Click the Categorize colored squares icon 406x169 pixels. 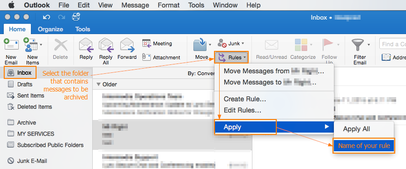301,45
